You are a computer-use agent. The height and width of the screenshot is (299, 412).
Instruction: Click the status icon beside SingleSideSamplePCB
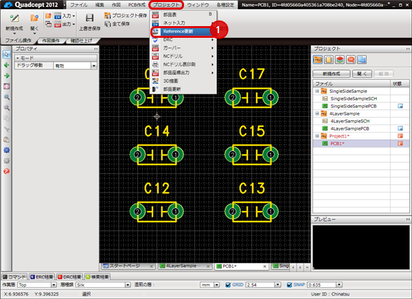400,106
